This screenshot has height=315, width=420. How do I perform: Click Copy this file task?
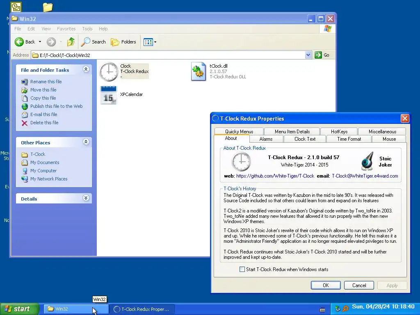click(x=43, y=98)
